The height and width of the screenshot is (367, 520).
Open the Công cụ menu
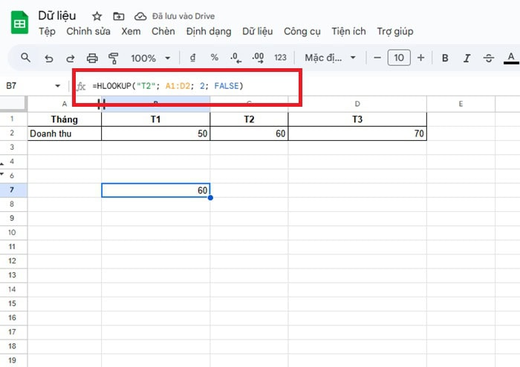302,31
